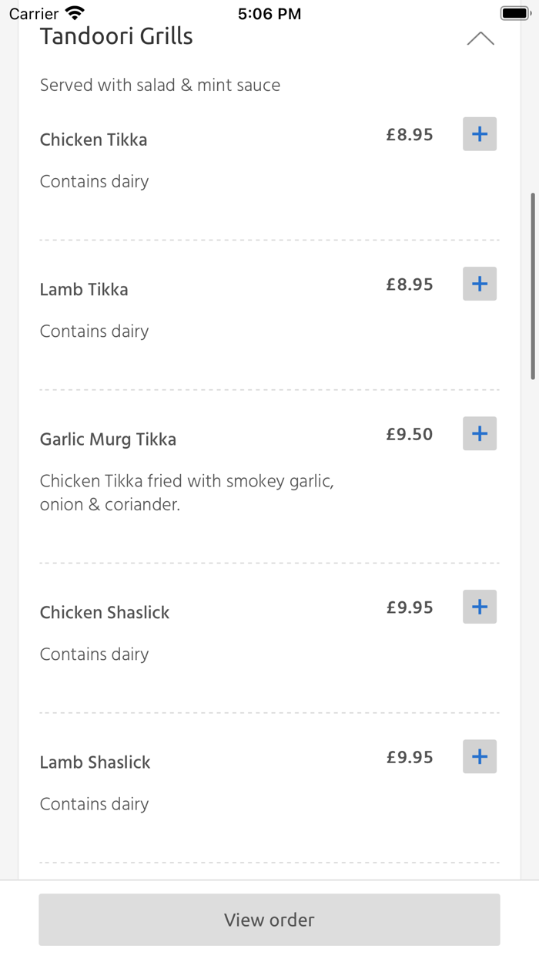Click the plus icon beside Chicken Tikka

pyautogui.click(x=479, y=134)
